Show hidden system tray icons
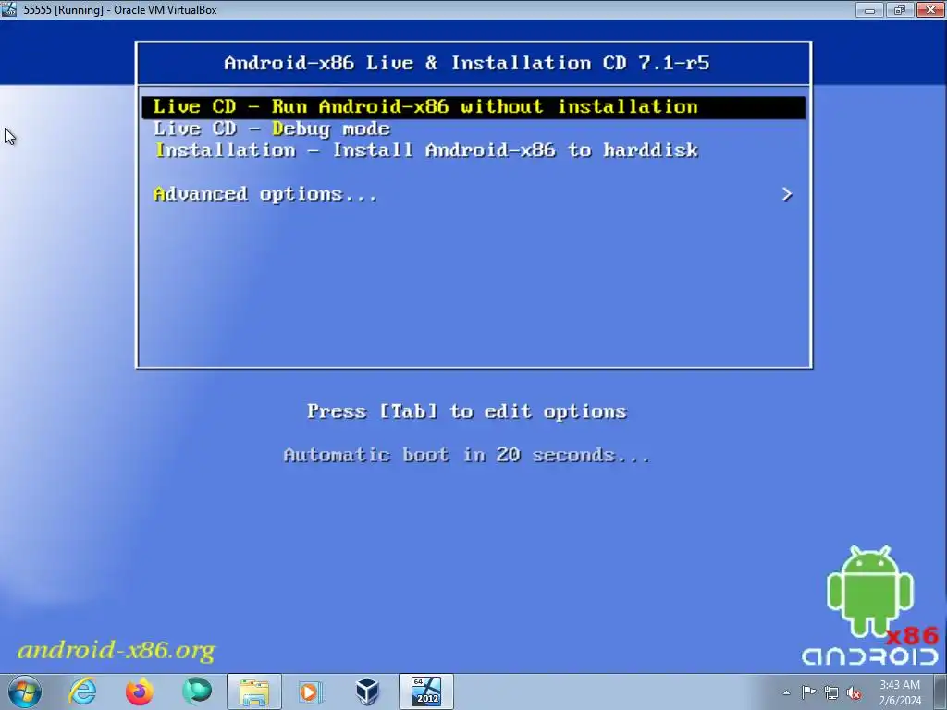The image size is (947, 710). coord(786,692)
